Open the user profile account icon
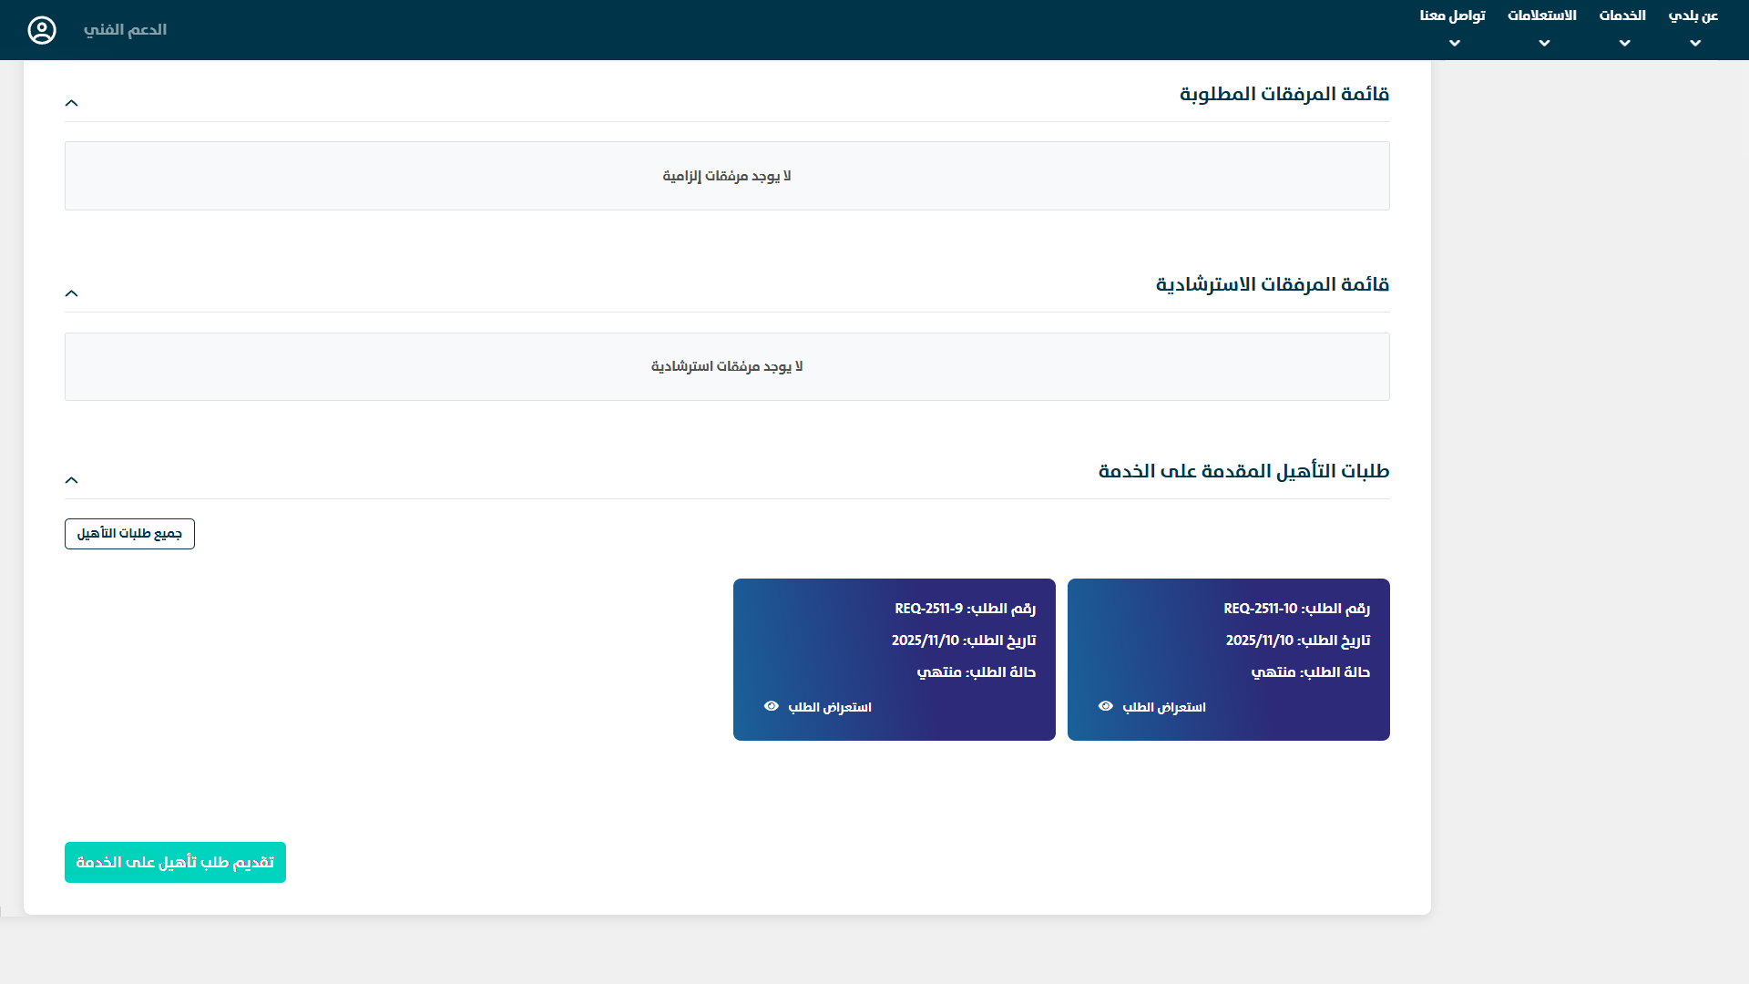The image size is (1749, 984). tap(42, 30)
